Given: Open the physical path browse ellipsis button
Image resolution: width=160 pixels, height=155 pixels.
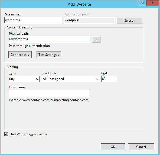Looking at the screenshot, I should [x=96, y=39].
